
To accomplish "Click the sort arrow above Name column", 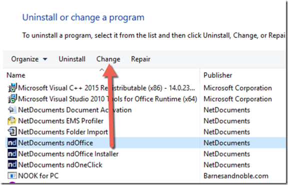I will [x=101, y=70].
